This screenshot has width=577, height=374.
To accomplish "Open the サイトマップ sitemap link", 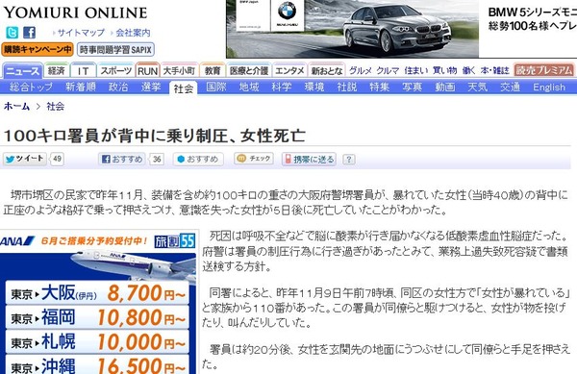I will (81, 33).
